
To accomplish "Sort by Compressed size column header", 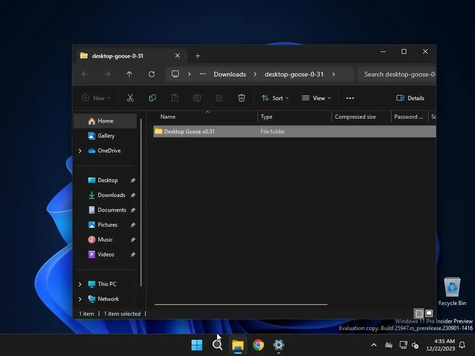I will tap(361, 117).
